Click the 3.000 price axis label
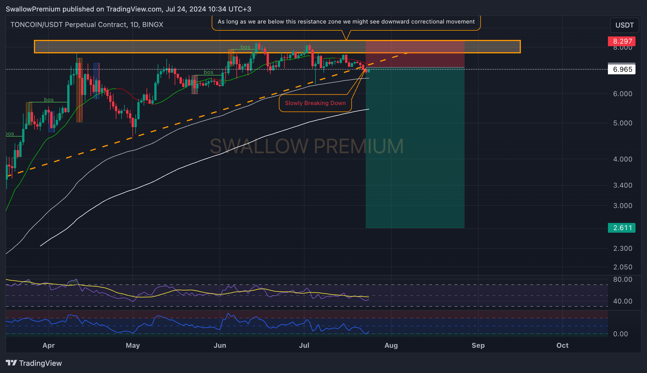 (x=623, y=206)
